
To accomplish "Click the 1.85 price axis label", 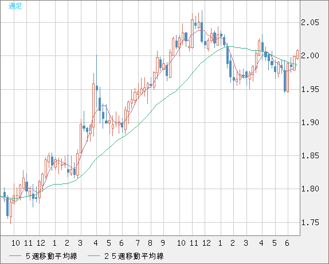I will 310,155.
